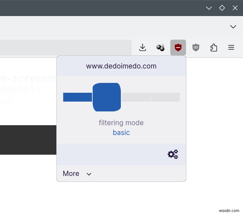Open the extensions puzzle-piece menu
Screen dimensions: 243x214
(214, 48)
